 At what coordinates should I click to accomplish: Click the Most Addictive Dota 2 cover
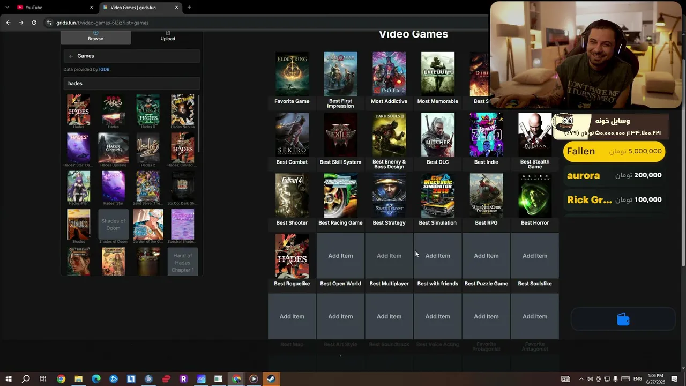(389, 73)
